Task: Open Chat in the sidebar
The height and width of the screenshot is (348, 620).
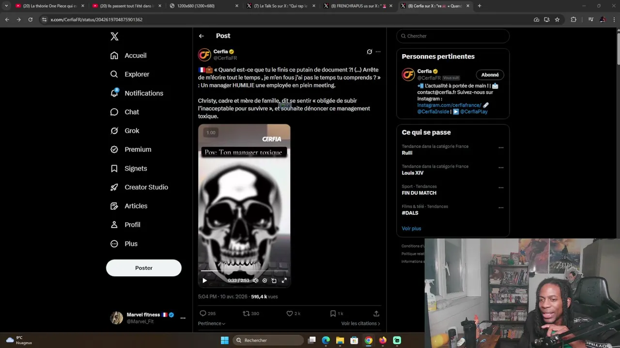Action: pyautogui.click(x=124, y=112)
